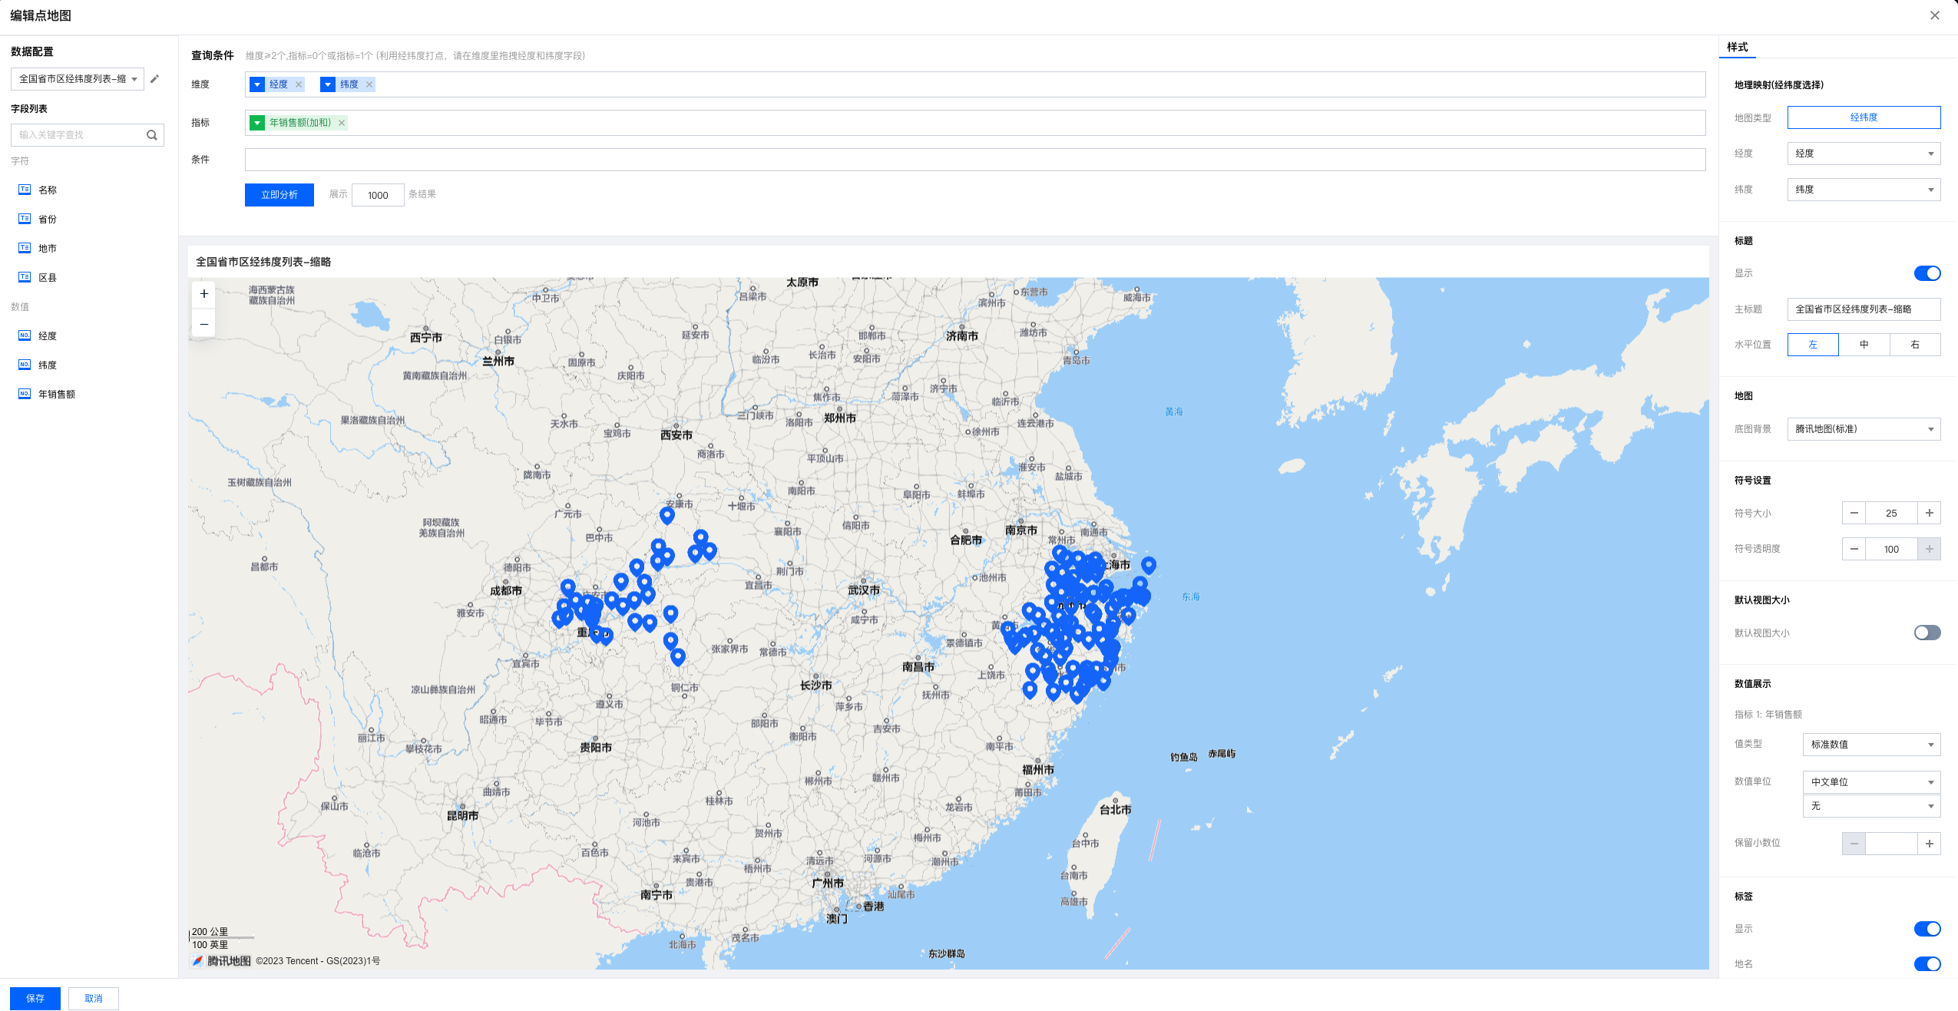Image resolution: width=1958 pixels, height=1011 pixels.
Task: Remove the 年销售额 metric tag
Action: click(x=342, y=123)
